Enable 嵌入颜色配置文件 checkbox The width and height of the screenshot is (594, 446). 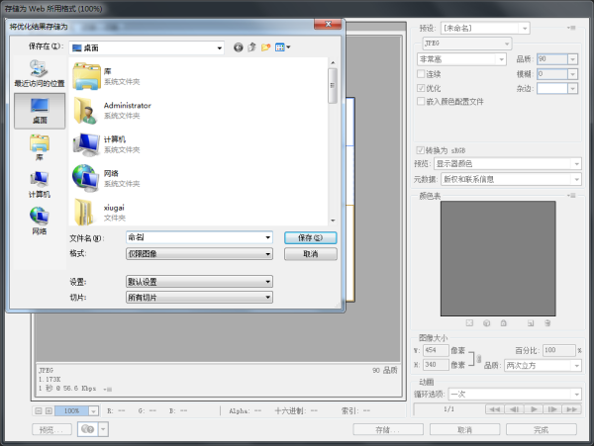[x=421, y=101]
